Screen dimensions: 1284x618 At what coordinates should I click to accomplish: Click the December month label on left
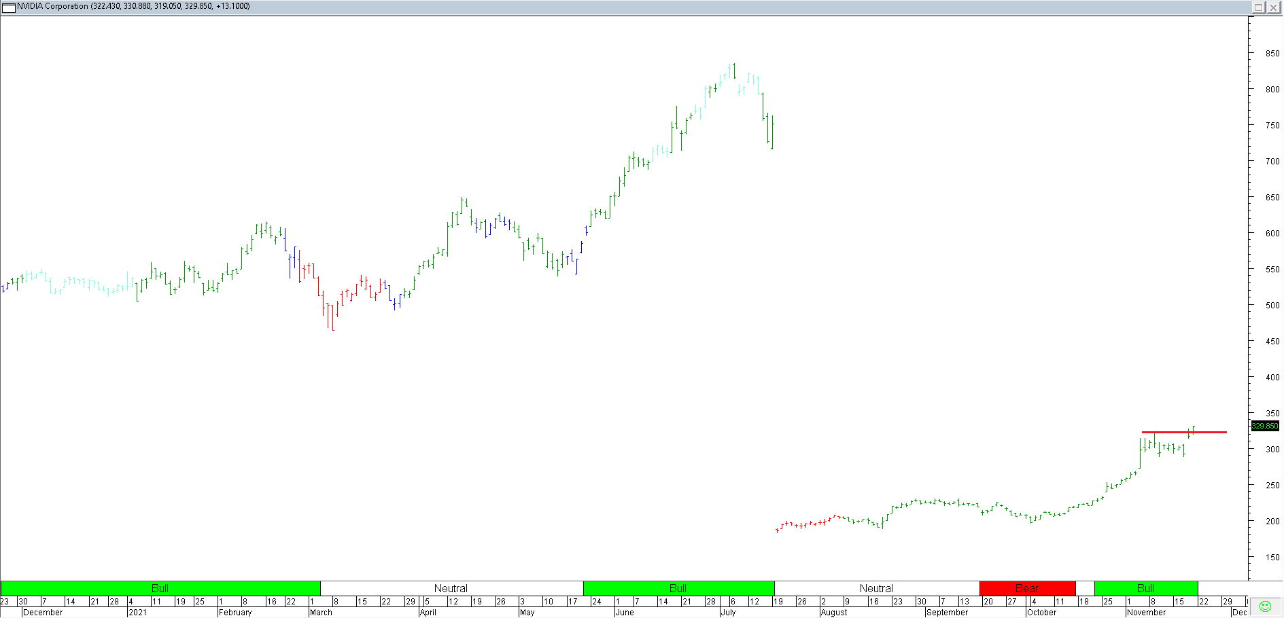43,613
